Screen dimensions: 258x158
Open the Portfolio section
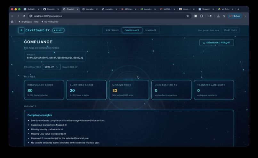click(x=112, y=30)
